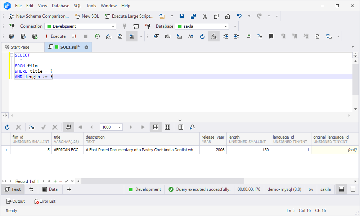Click the Paste clipboard icon
This screenshot has width=360, height=216.
228,16
